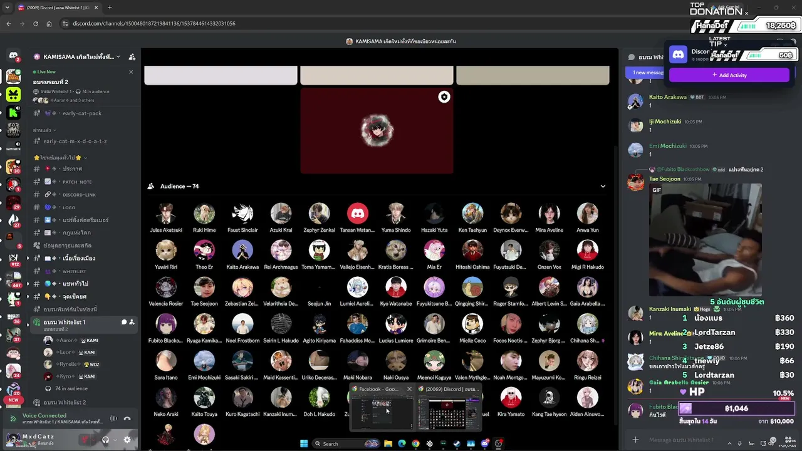Invite members icon beside KAMISAMA server name
The width and height of the screenshot is (802, 451).
coord(132,57)
